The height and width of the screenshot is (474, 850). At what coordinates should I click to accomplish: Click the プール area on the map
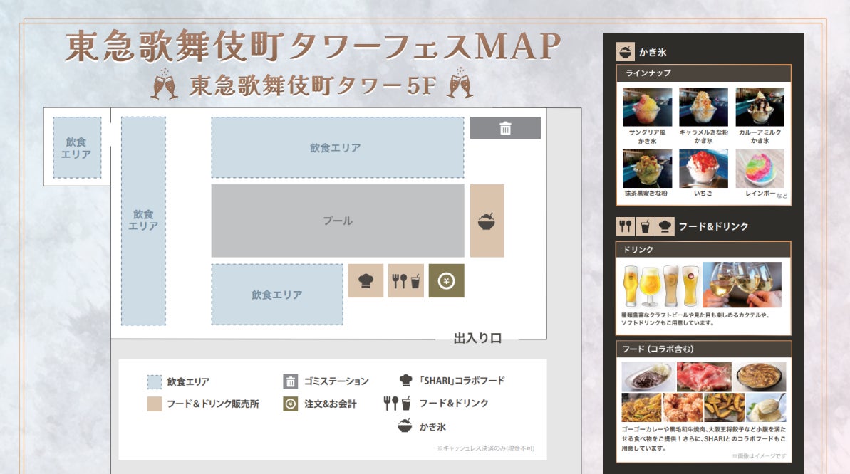pos(338,221)
